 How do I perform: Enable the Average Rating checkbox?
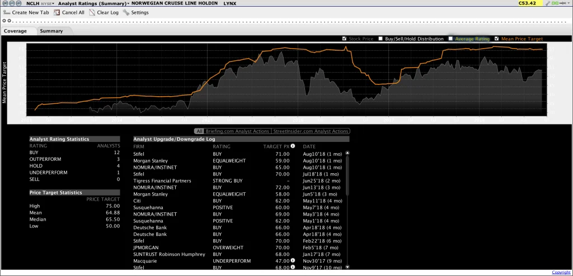point(450,39)
